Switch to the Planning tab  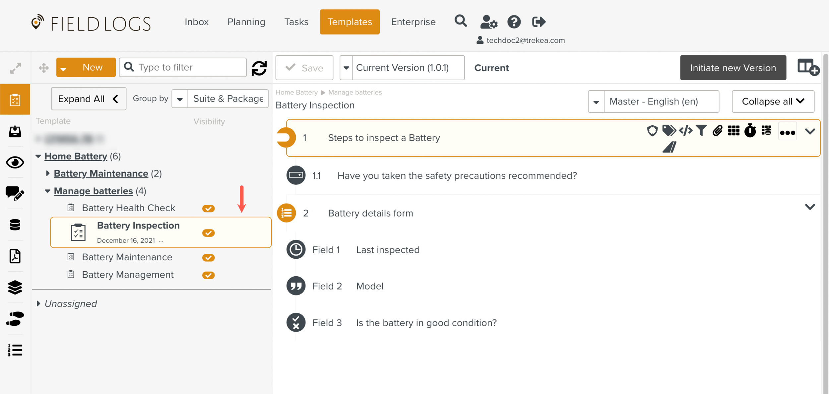pos(246,22)
